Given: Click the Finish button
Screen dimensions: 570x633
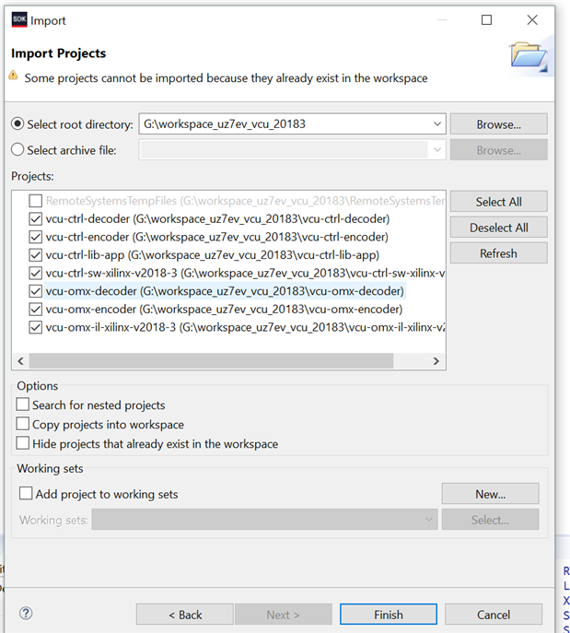Looking at the screenshot, I should [x=388, y=615].
